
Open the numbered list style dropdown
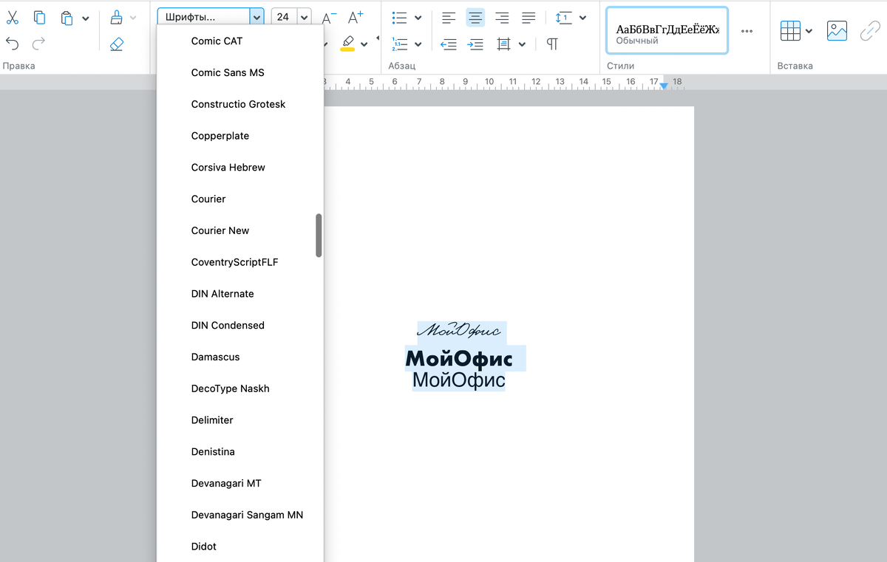[418, 45]
